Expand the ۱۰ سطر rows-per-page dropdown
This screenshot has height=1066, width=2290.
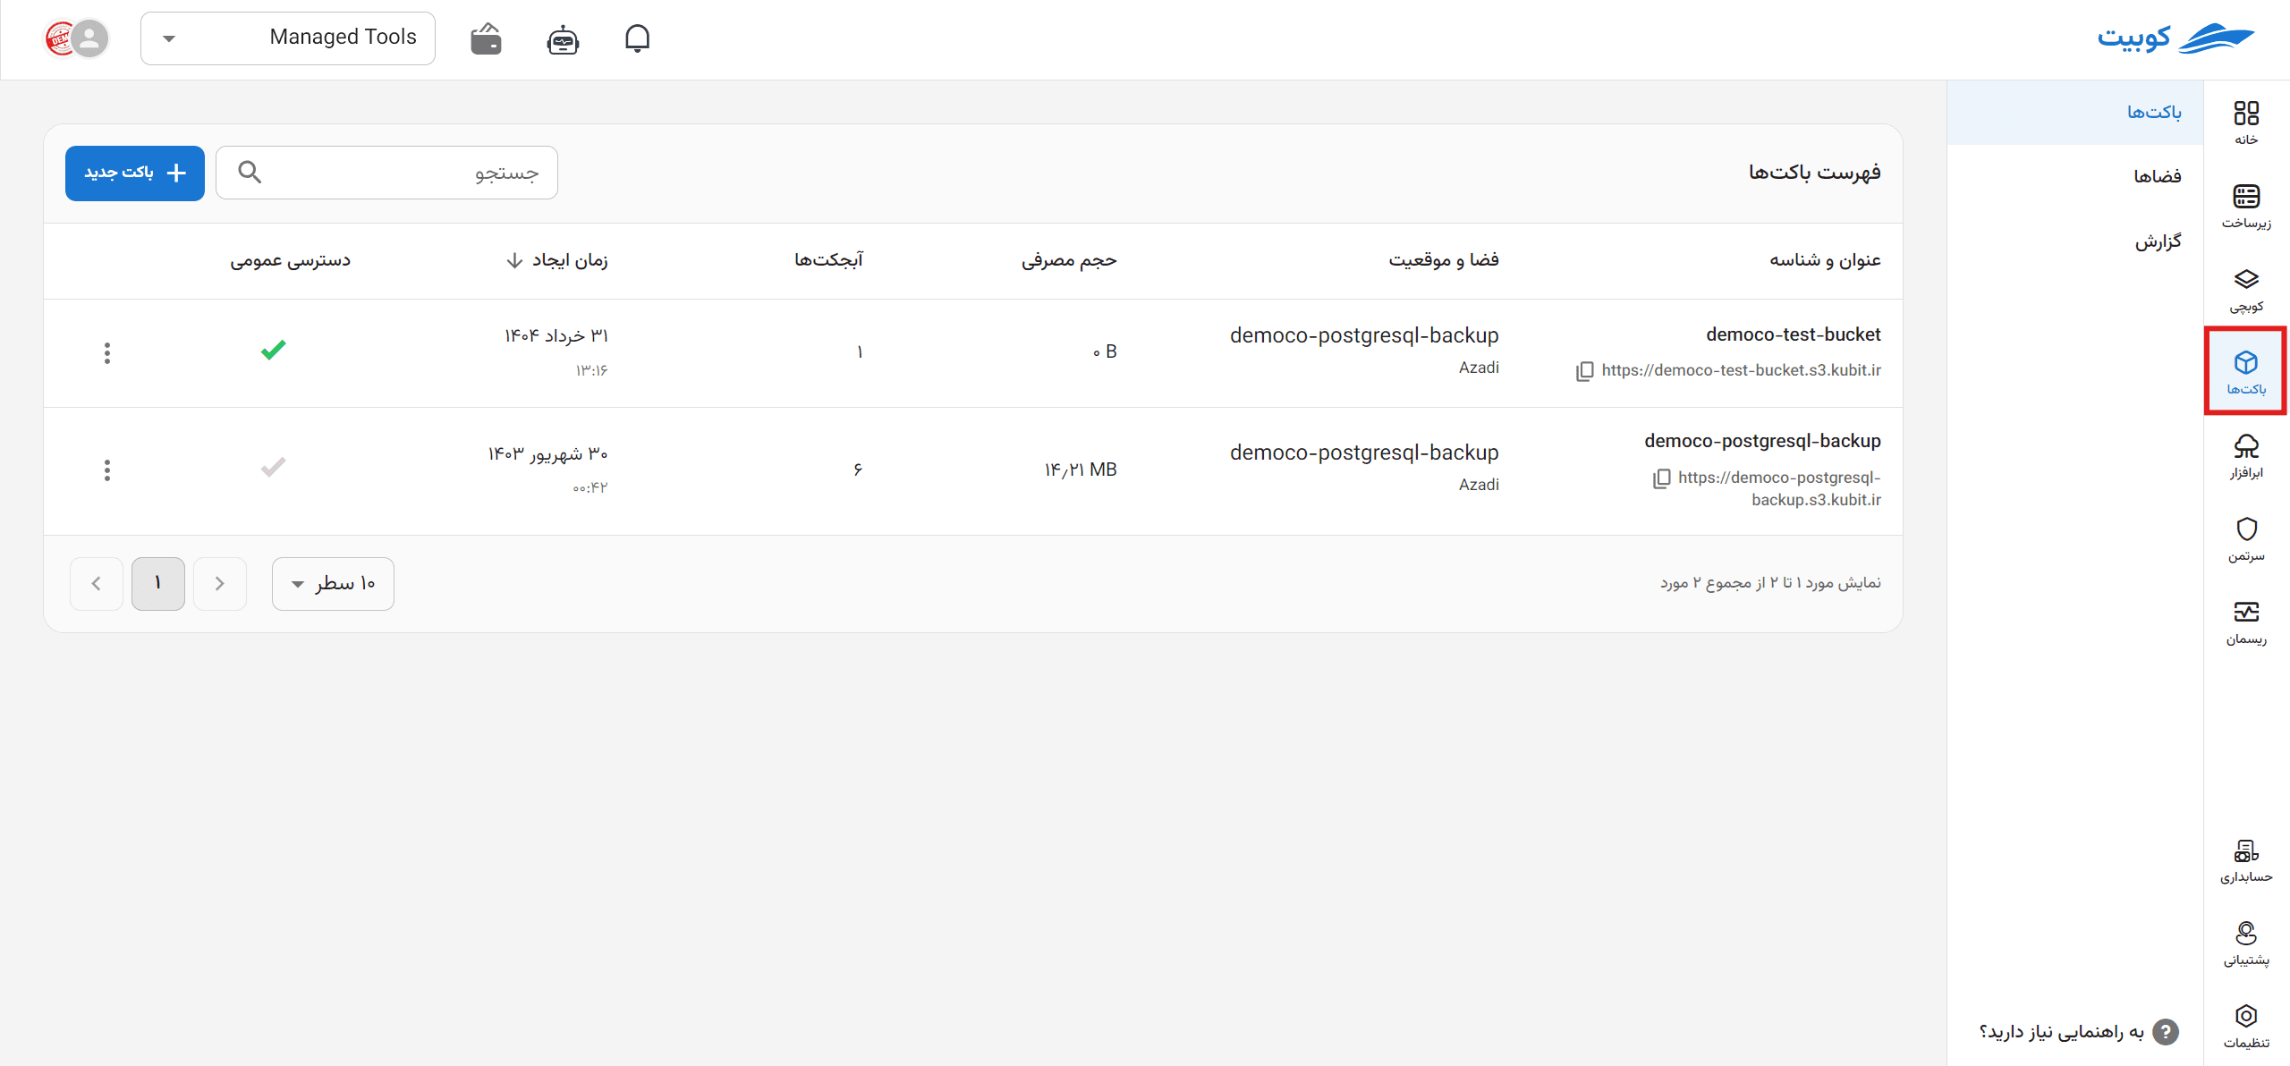(333, 584)
